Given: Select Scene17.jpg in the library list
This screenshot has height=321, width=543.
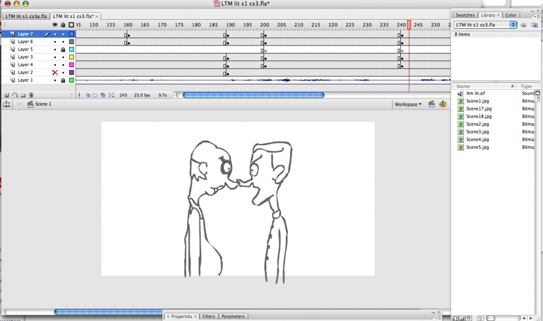Looking at the screenshot, I should (479, 109).
